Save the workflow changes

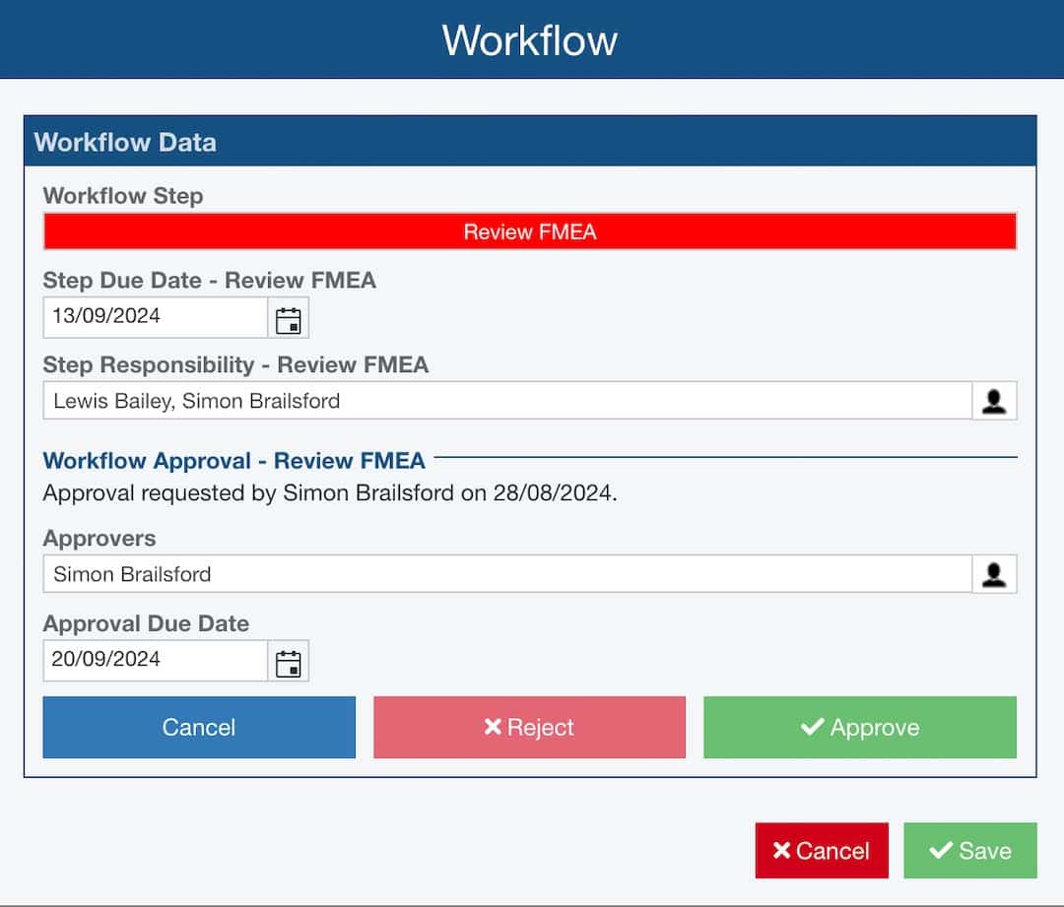coord(969,850)
